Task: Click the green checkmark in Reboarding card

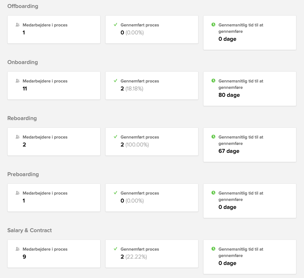Action: [115, 137]
